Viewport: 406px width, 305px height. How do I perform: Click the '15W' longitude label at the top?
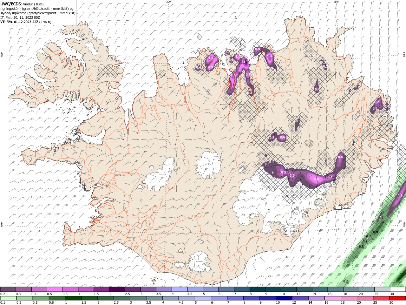(336, 2)
